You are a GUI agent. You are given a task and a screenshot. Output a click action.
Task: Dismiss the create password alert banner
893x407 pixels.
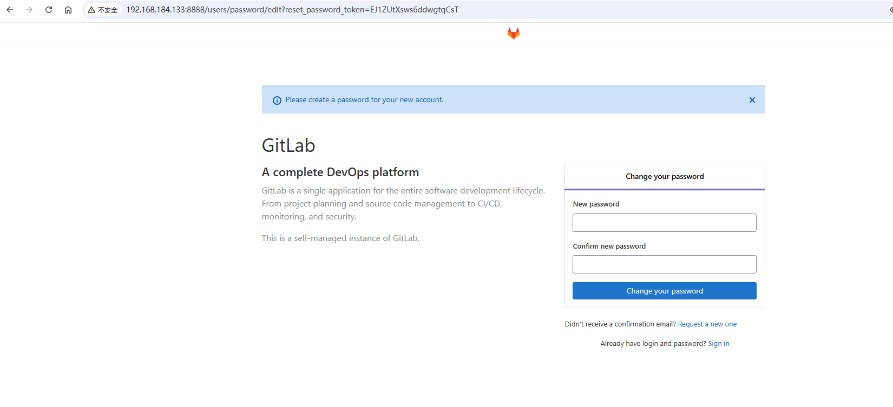coord(752,100)
